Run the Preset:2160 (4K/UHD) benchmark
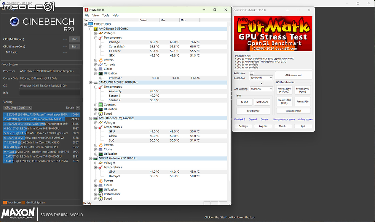The width and height of the screenshot is (375, 222). tap(284, 90)
